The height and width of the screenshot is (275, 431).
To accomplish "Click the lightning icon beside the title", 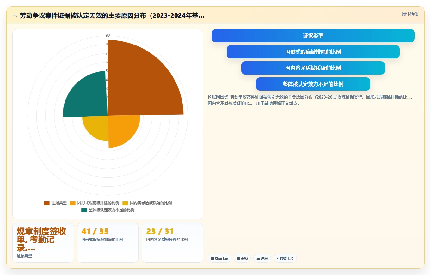I will [15, 16].
